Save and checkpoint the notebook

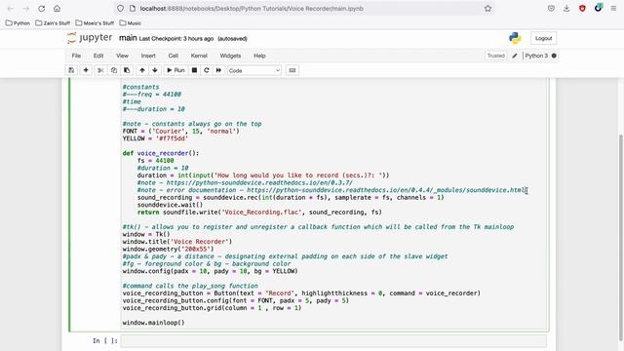(x=71, y=70)
